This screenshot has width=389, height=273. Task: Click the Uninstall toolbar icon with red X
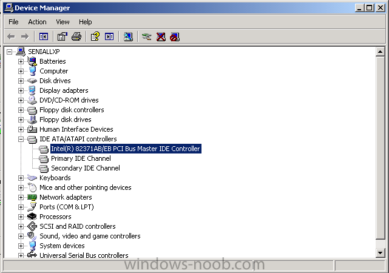click(161, 37)
